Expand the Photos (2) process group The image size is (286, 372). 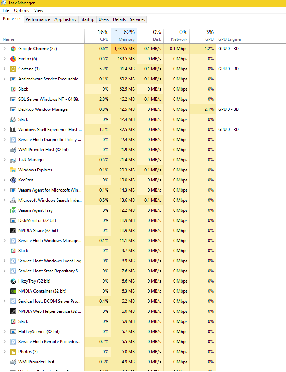(4, 352)
